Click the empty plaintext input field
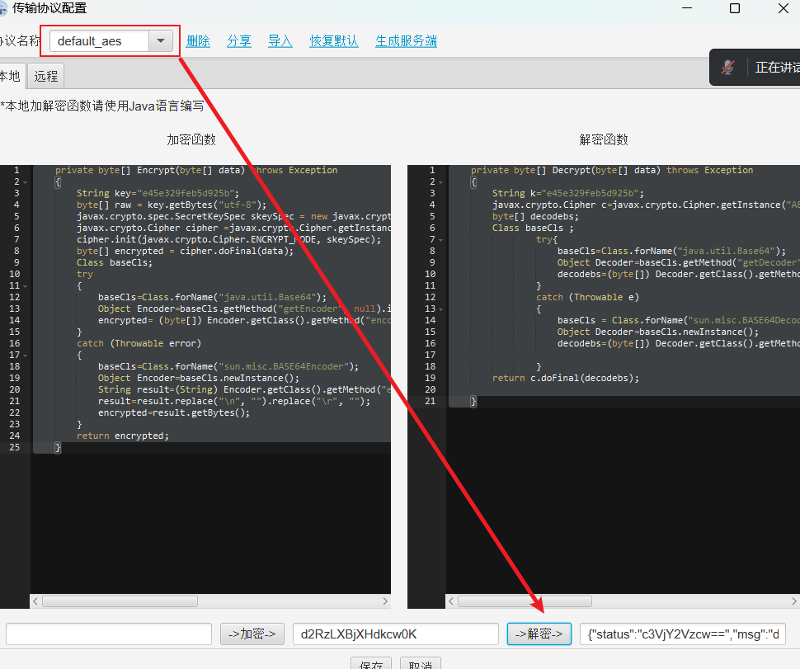The height and width of the screenshot is (669, 800). (x=109, y=634)
